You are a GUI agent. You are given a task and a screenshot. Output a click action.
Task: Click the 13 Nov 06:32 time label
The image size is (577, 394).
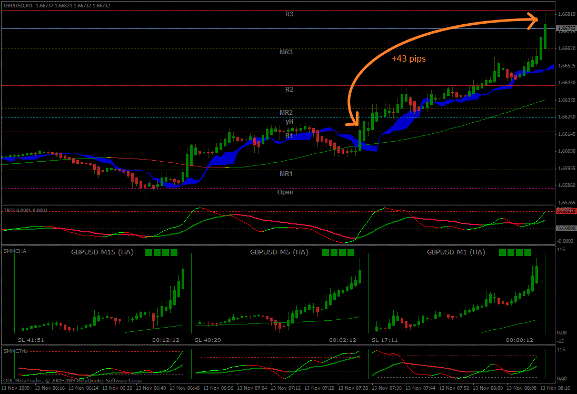click(x=117, y=388)
